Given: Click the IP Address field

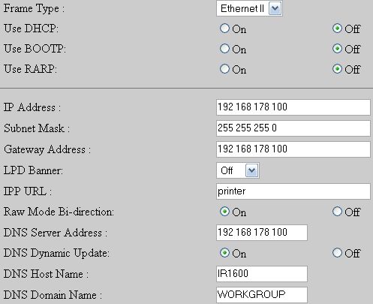Looking at the screenshot, I should coord(293,107).
